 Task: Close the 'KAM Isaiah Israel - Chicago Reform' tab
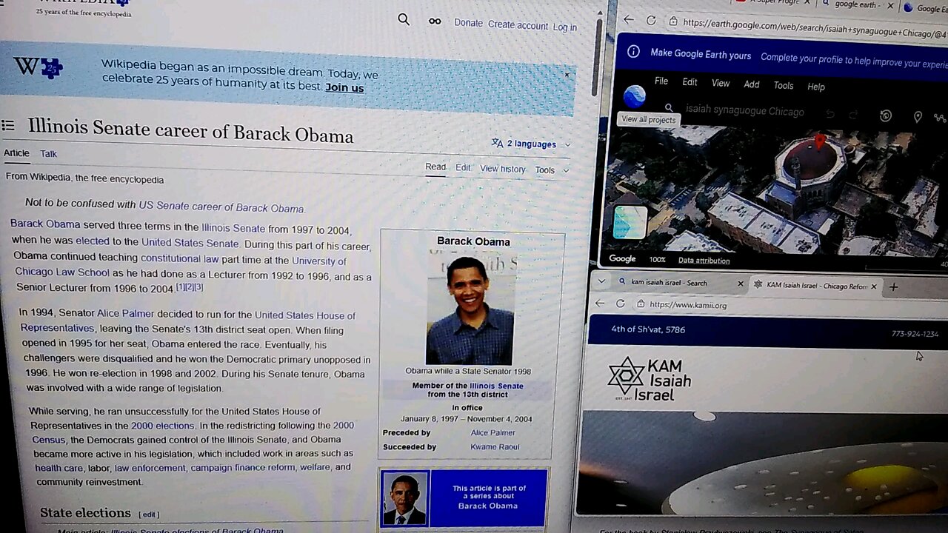(874, 286)
